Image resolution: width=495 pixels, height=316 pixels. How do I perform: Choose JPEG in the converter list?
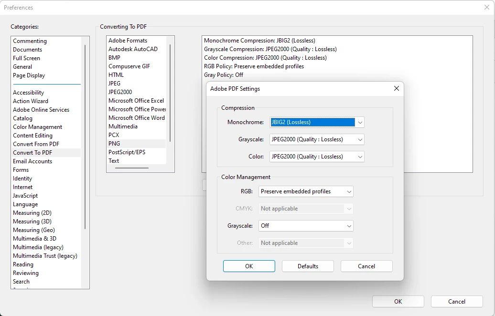click(114, 83)
